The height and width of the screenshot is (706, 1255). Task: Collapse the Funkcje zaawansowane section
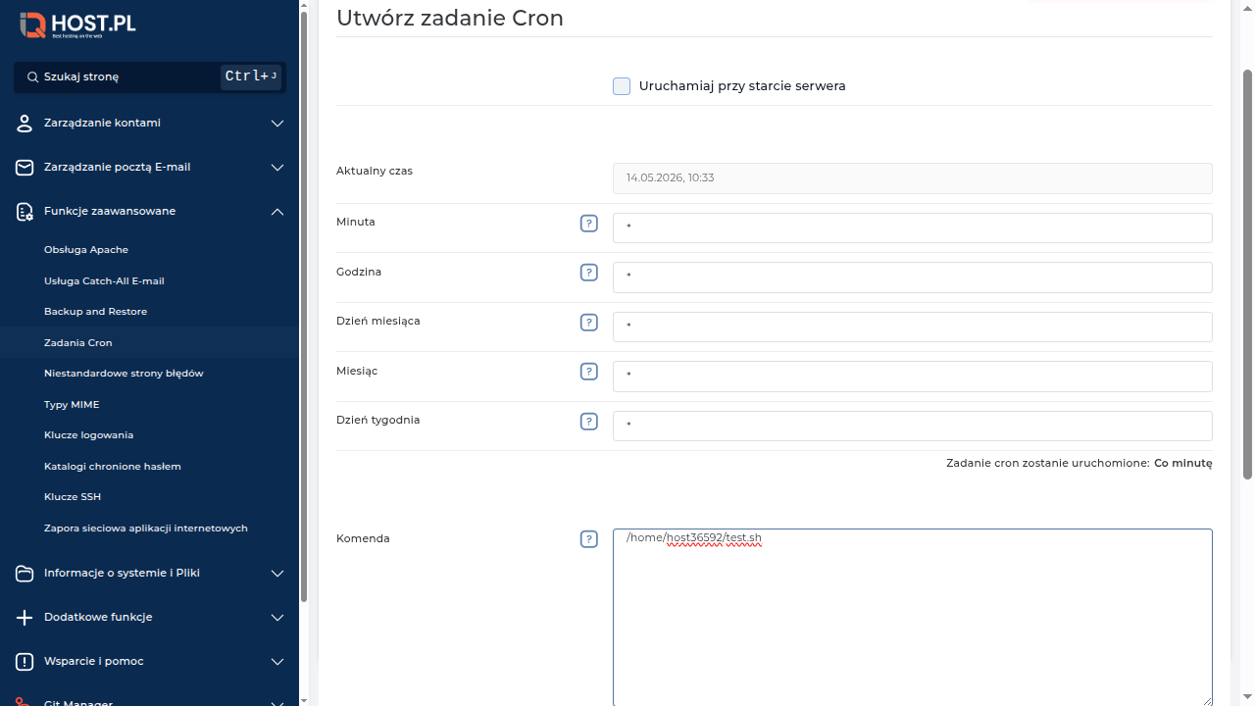[277, 212]
